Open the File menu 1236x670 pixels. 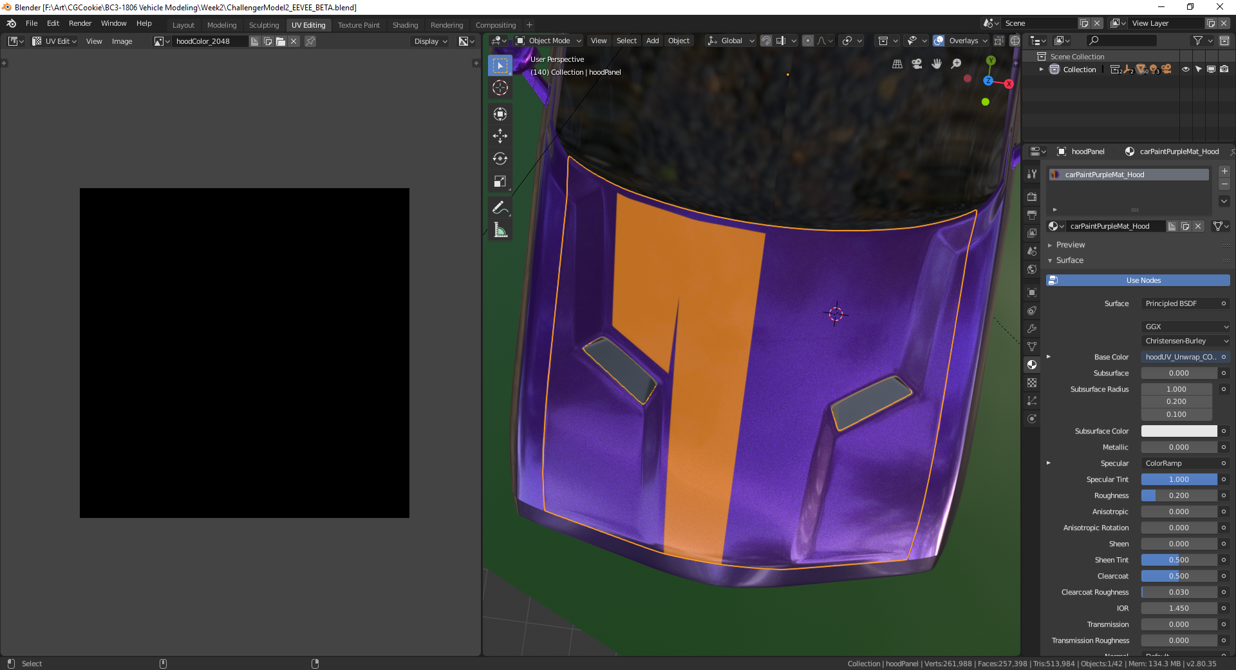[x=32, y=23]
